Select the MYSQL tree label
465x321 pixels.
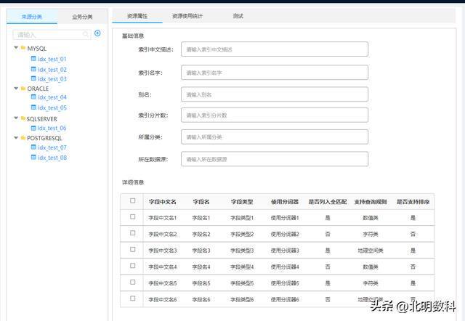point(37,49)
